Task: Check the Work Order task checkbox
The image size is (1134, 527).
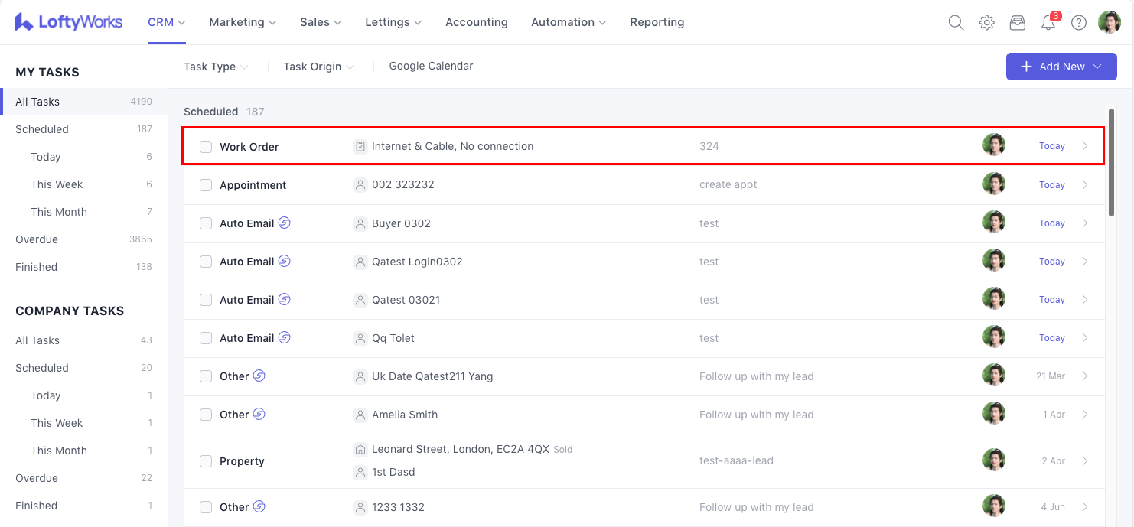Action: [205, 146]
